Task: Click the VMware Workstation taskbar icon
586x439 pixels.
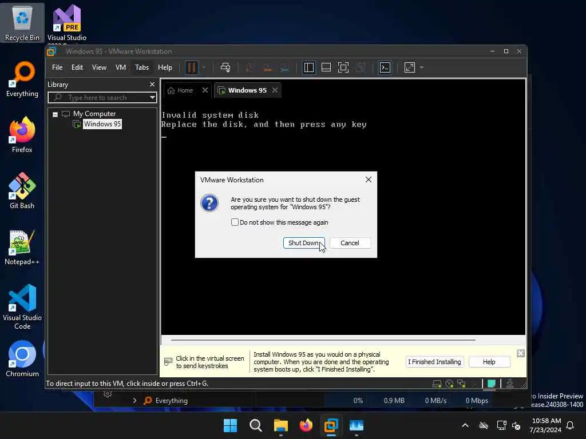Action: coord(331,425)
